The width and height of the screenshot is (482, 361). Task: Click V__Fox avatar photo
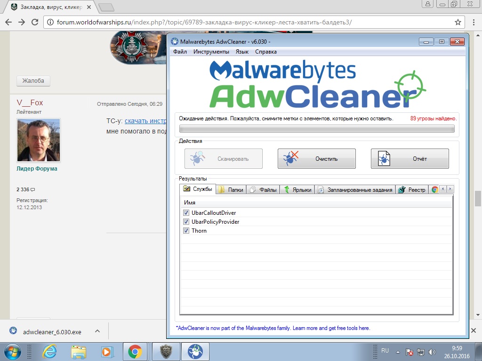point(39,140)
